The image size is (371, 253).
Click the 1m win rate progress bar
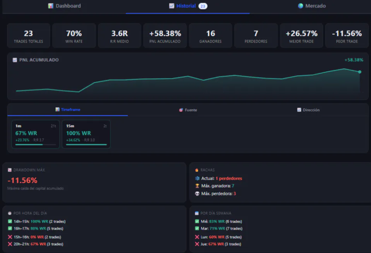[36, 145]
